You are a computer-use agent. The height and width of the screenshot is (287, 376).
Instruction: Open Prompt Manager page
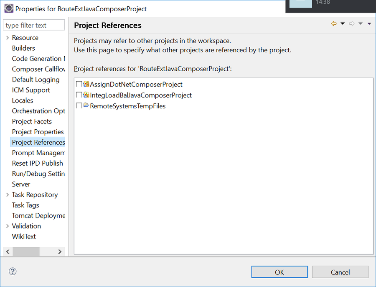click(38, 153)
